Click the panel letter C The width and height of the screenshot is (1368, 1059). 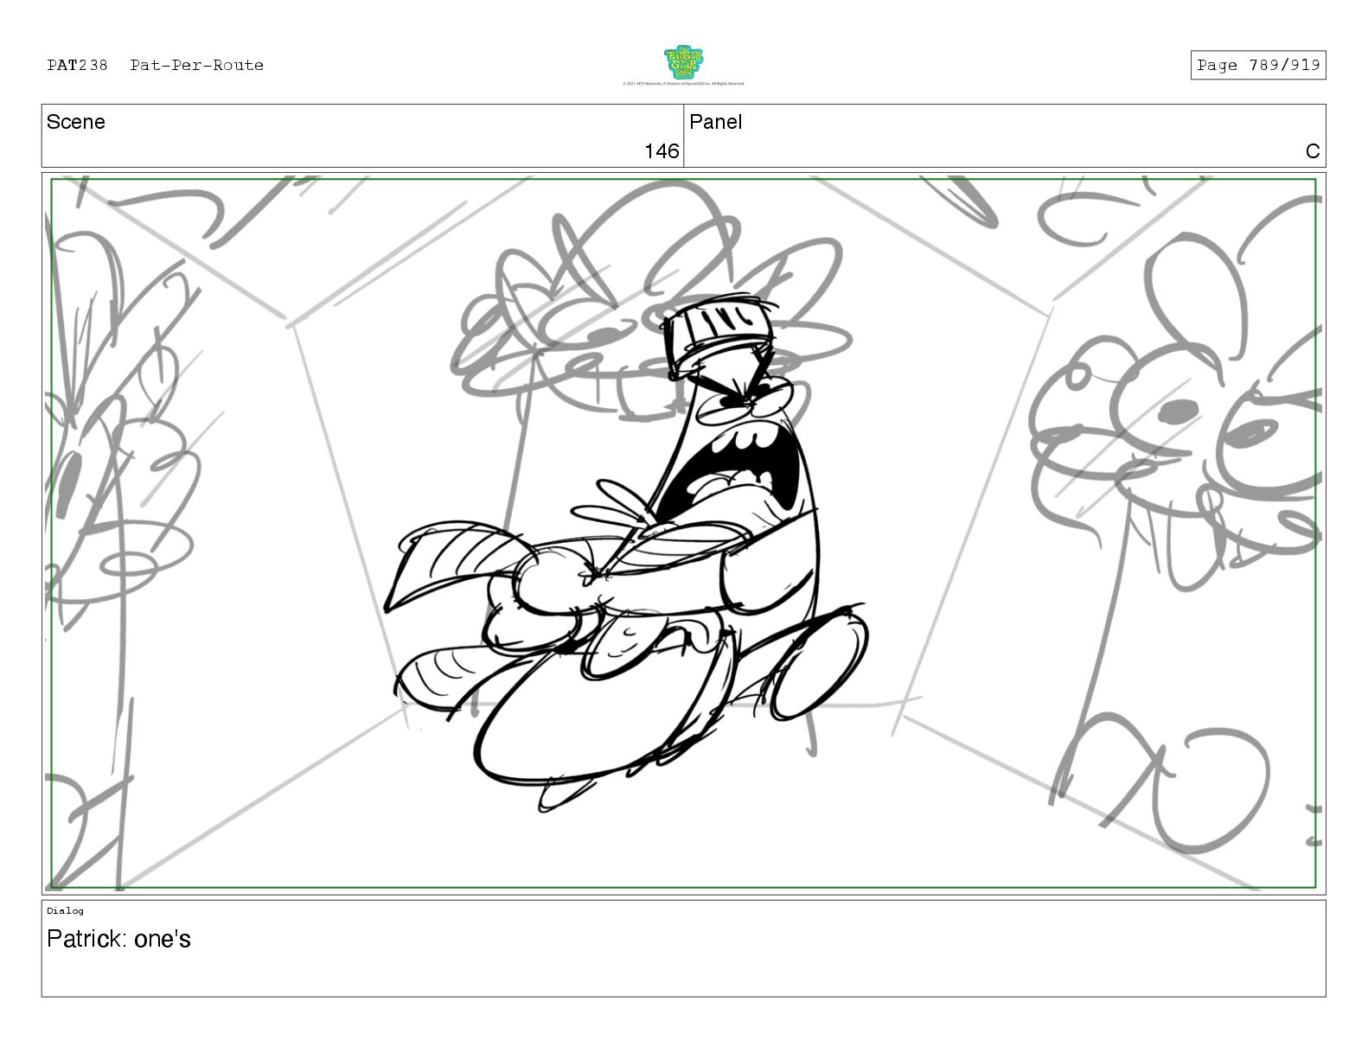[1312, 151]
